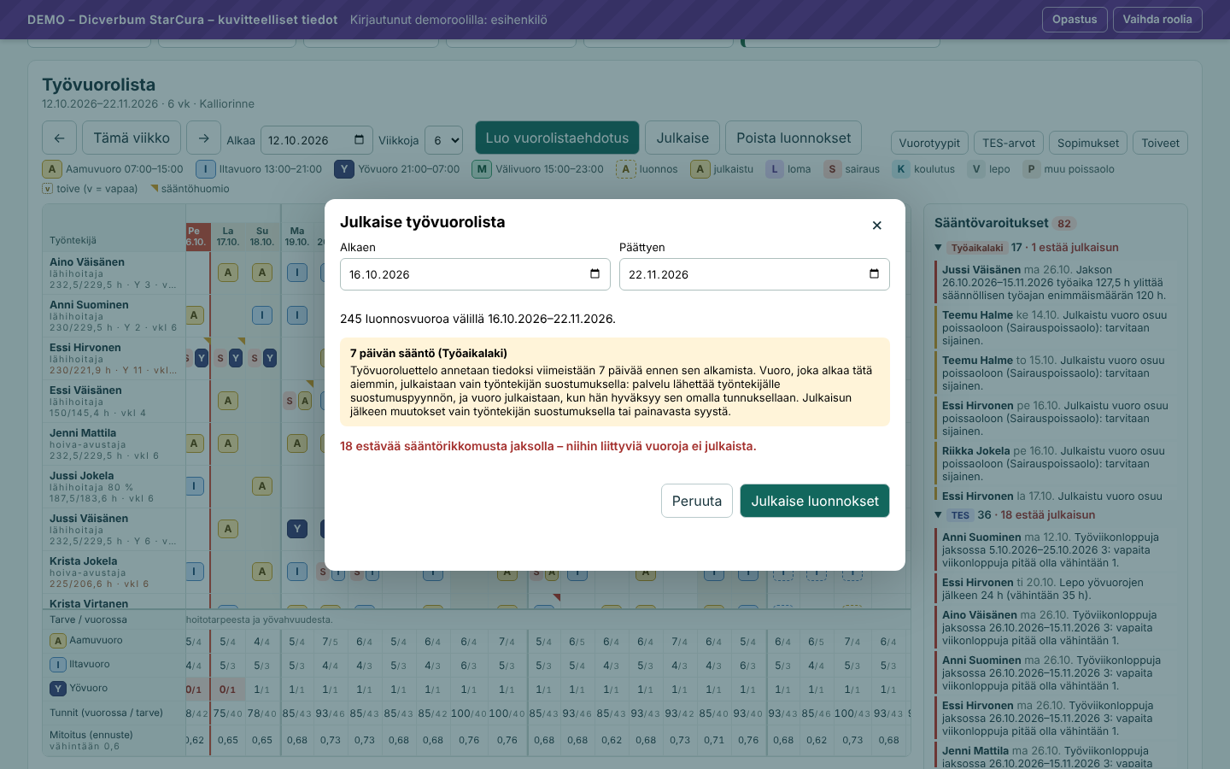The width and height of the screenshot is (1230, 769).
Task: Cancel with the Peruuta button
Action: tap(697, 501)
